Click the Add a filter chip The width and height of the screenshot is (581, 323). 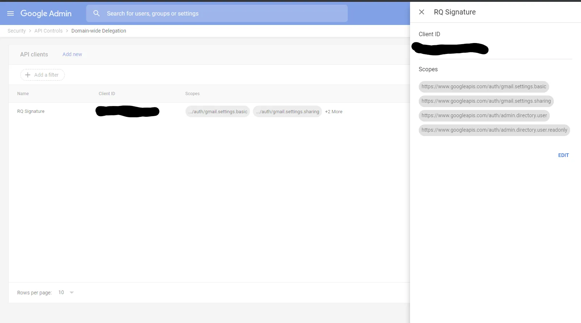pyautogui.click(x=42, y=75)
